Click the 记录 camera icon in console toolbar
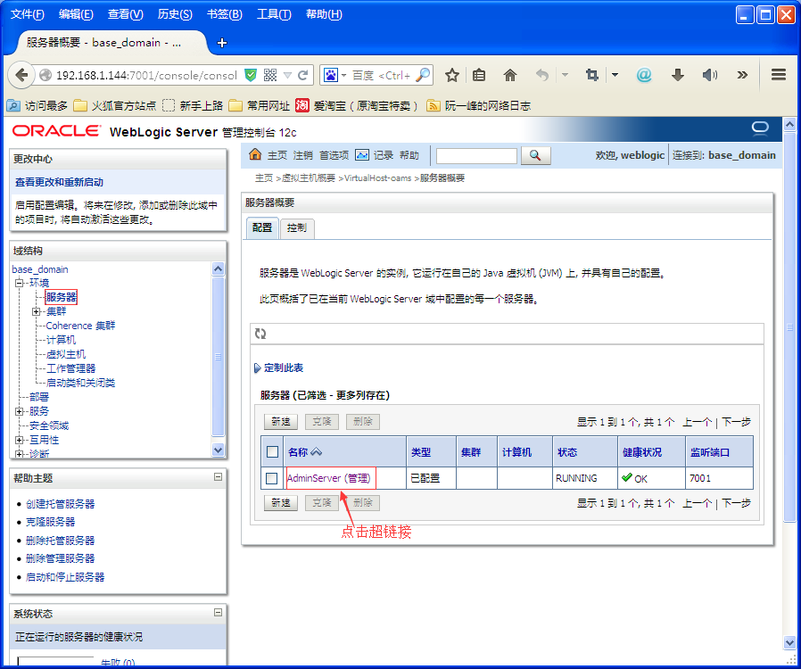 pyautogui.click(x=362, y=153)
